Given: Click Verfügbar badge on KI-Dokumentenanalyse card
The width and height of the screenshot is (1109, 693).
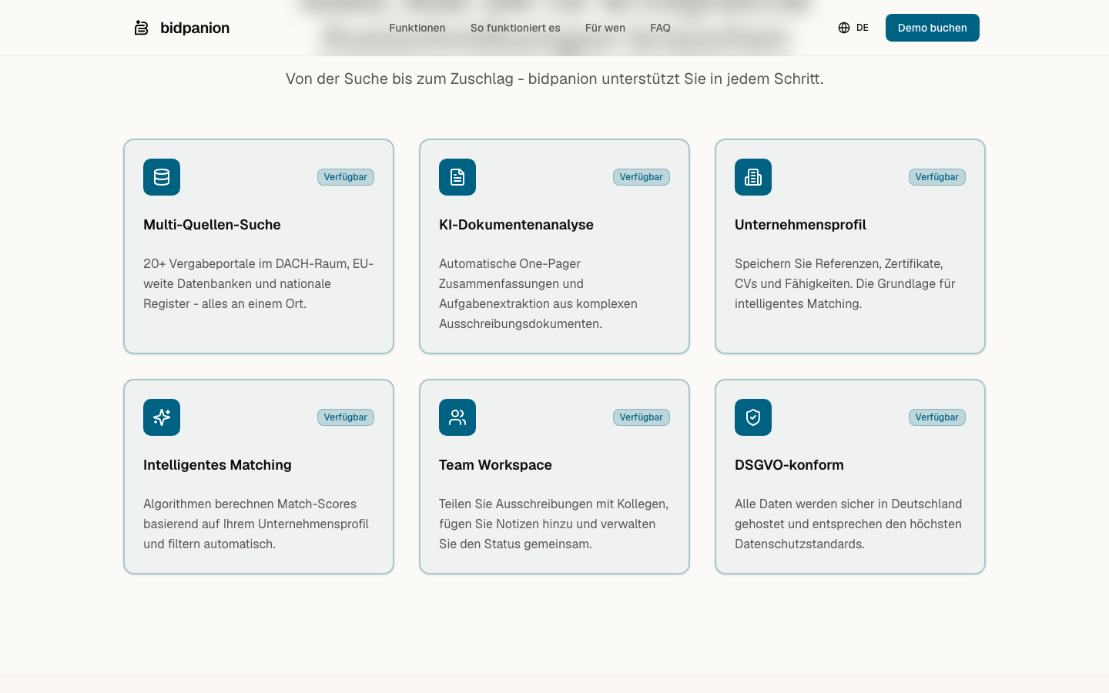Looking at the screenshot, I should pos(642,177).
